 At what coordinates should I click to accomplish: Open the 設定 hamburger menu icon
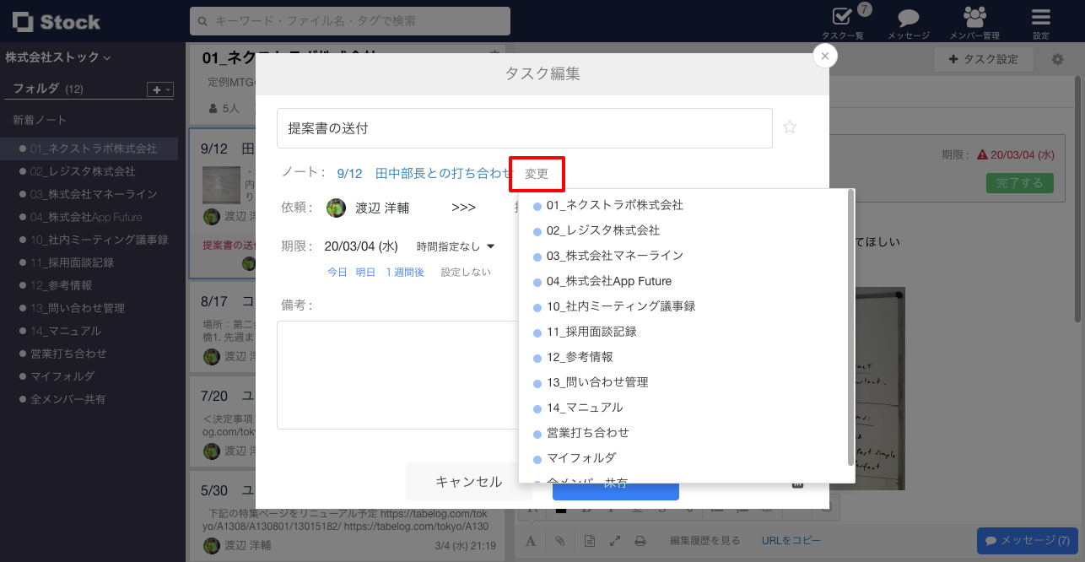[1039, 15]
